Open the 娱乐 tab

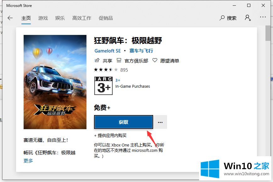(x=60, y=18)
